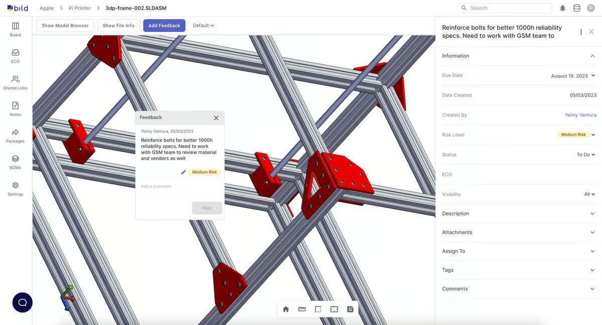The width and height of the screenshot is (602, 325).
Task: Open the Due Date dropdown
Action: (572, 76)
